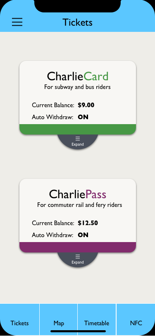Select the NFC tab
The height and width of the screenshot is (336, 155).
(x=136, y=320)
